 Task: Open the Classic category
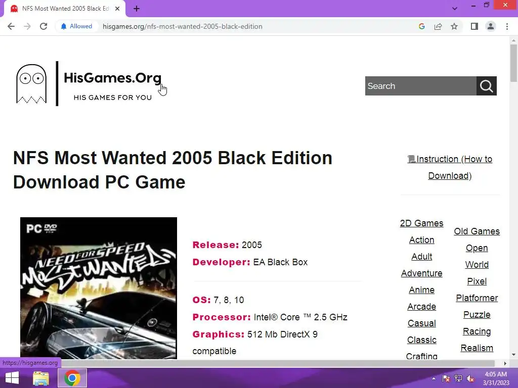point(421,340)
